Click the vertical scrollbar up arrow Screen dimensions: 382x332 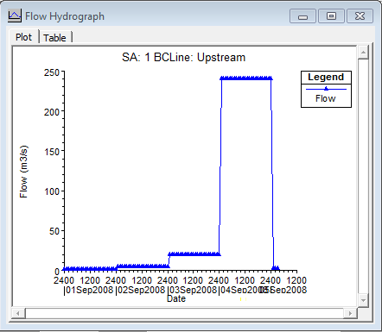point(363,53)
